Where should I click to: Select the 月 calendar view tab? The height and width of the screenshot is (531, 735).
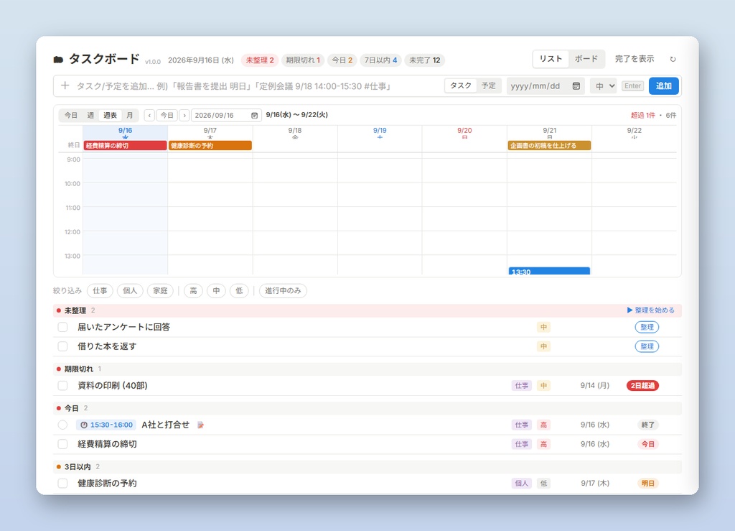point(130,116)
